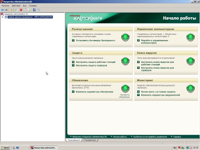Click the Обновление panel header
The height and width of the screenshot is (150, 200).
pos(101,80)
